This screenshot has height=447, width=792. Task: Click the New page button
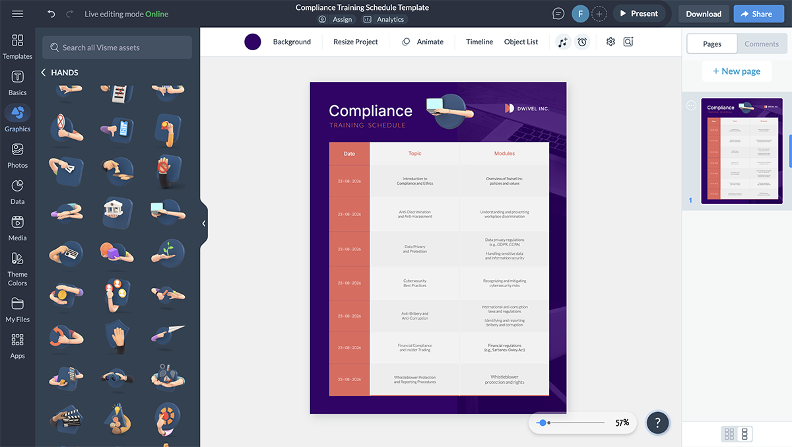737,71
